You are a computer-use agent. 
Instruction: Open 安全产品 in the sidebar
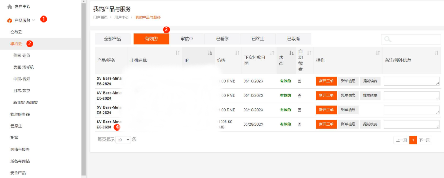[x=18, y=172]
